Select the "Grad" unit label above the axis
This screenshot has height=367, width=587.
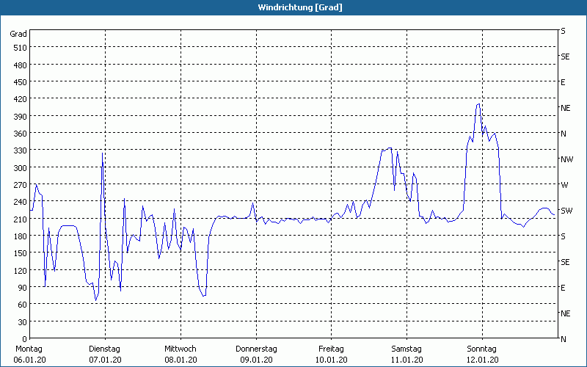(18, 34)
